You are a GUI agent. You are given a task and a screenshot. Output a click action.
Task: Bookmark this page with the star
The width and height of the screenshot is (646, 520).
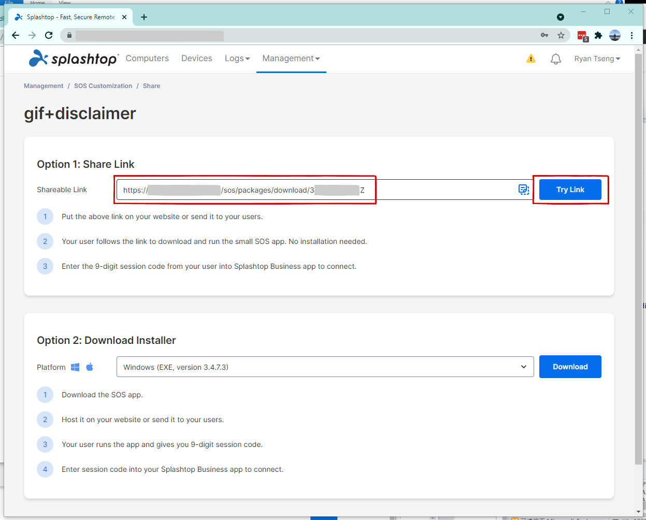click(561, 35)
